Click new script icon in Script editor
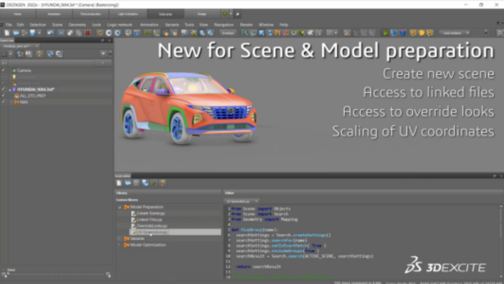Screen dimensions: 504x284 pos(119,183)
